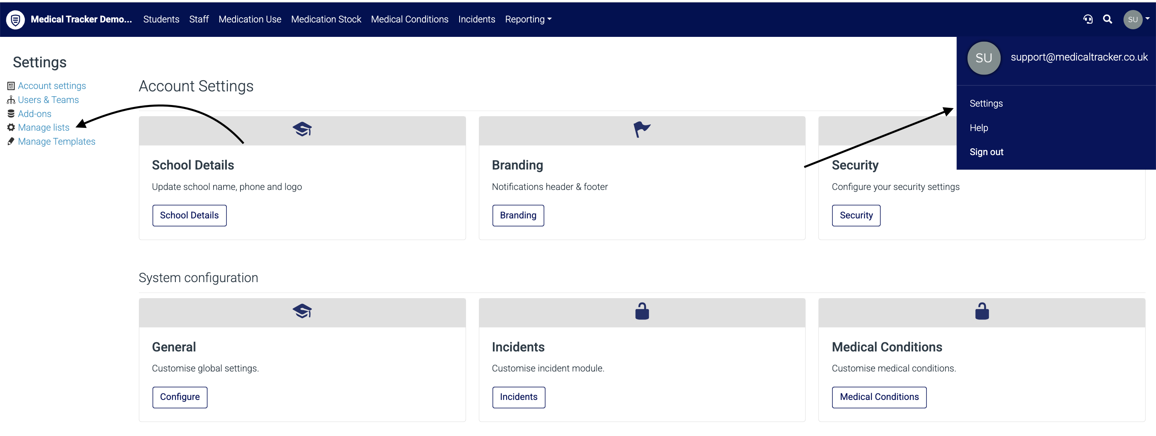Click the Configure button under General
The image size is (1156, 436).
click(179, 397)
